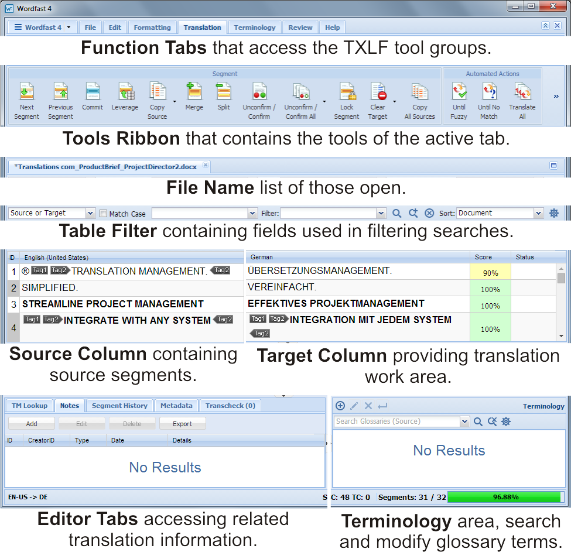Screen dimensions: 571x552
Task: Toggle Unconfirm / Confirm on the segment
Action: click(259, 101)
